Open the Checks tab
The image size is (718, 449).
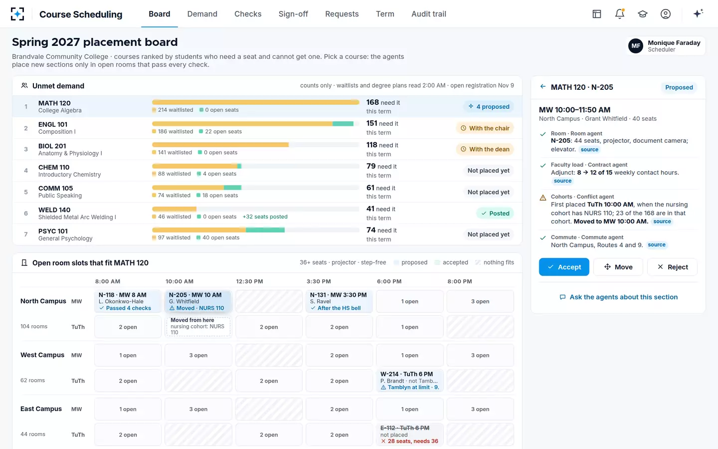point(248,14)
